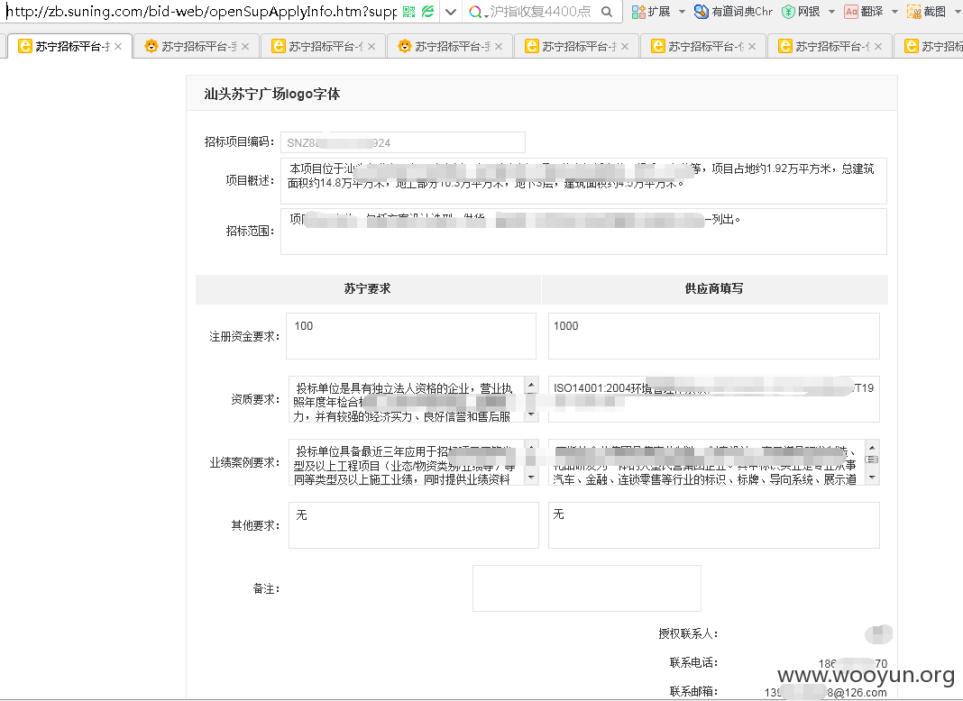Image resolution: width=963 pixels, height=701 pixels.
Task: Click the 供应商填写 column header
Action: 713,288
